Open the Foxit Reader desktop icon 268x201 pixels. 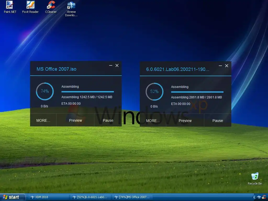coord(30,7)
